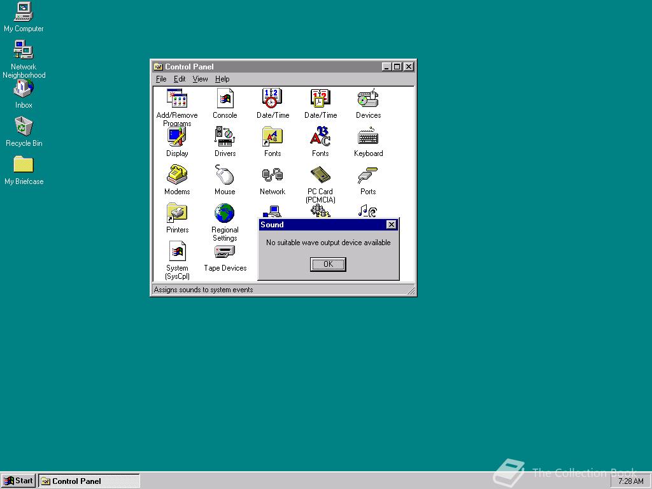Open the File menu
The image size is (652, 489).
[161, 79]
